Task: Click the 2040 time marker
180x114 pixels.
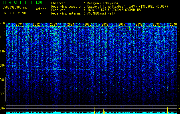Action: [173, 24]
